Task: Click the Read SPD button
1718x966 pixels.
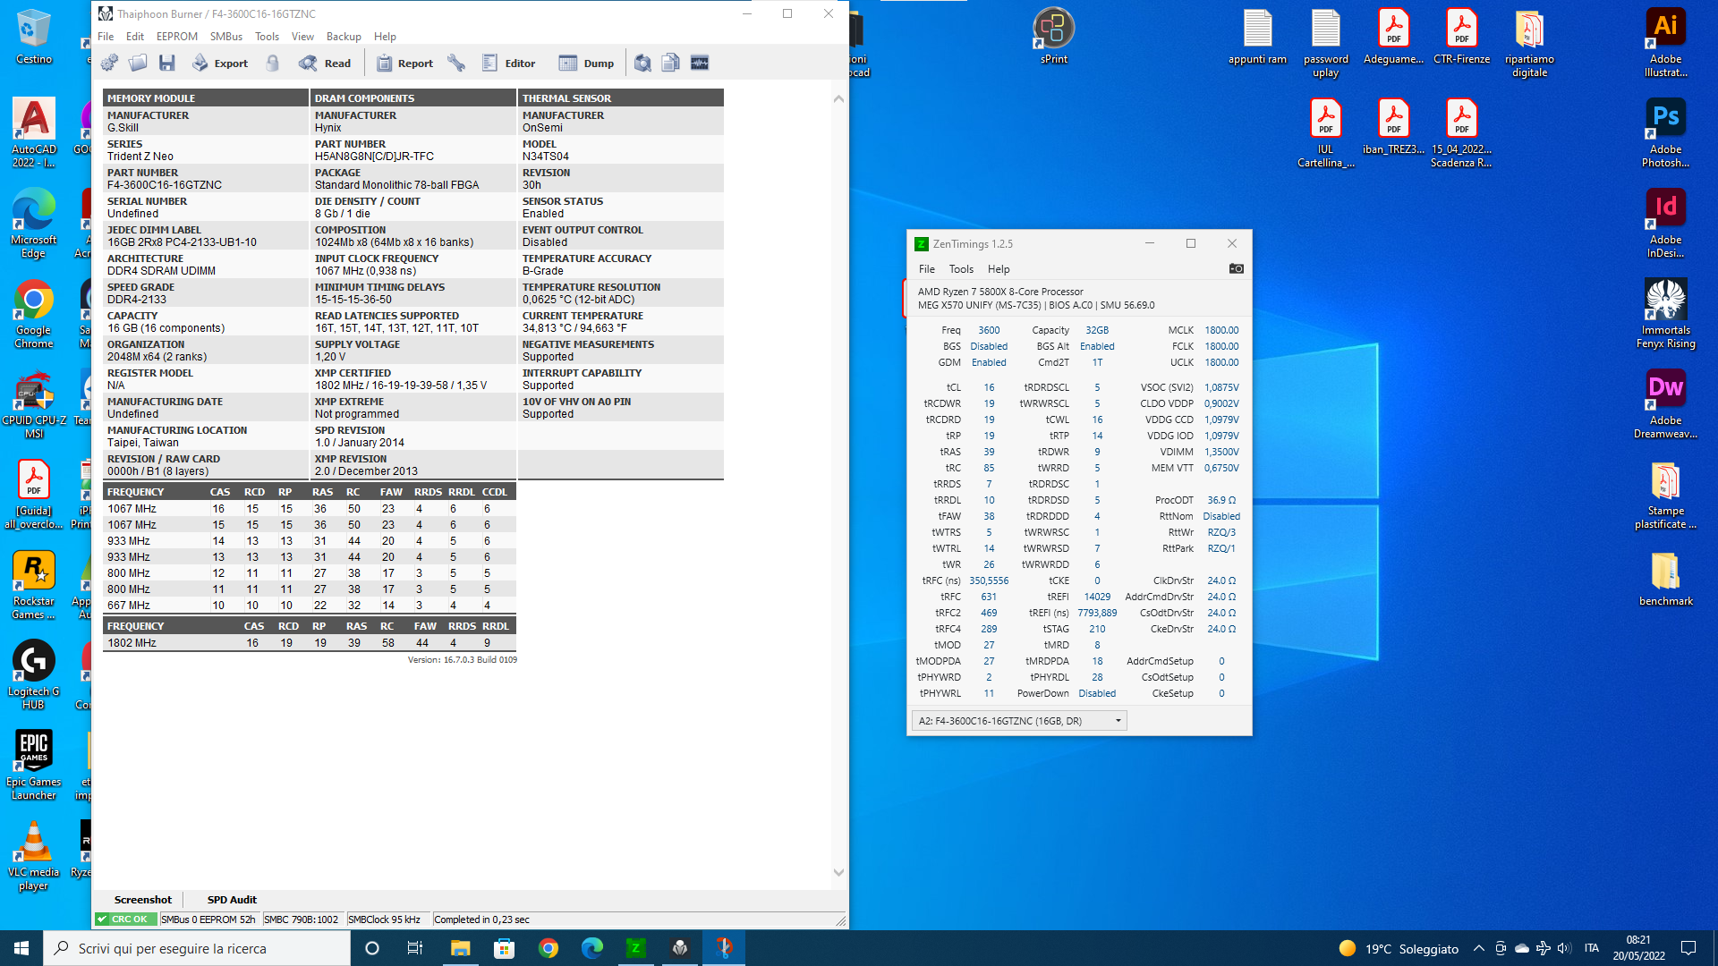Action: pos(325,63)
